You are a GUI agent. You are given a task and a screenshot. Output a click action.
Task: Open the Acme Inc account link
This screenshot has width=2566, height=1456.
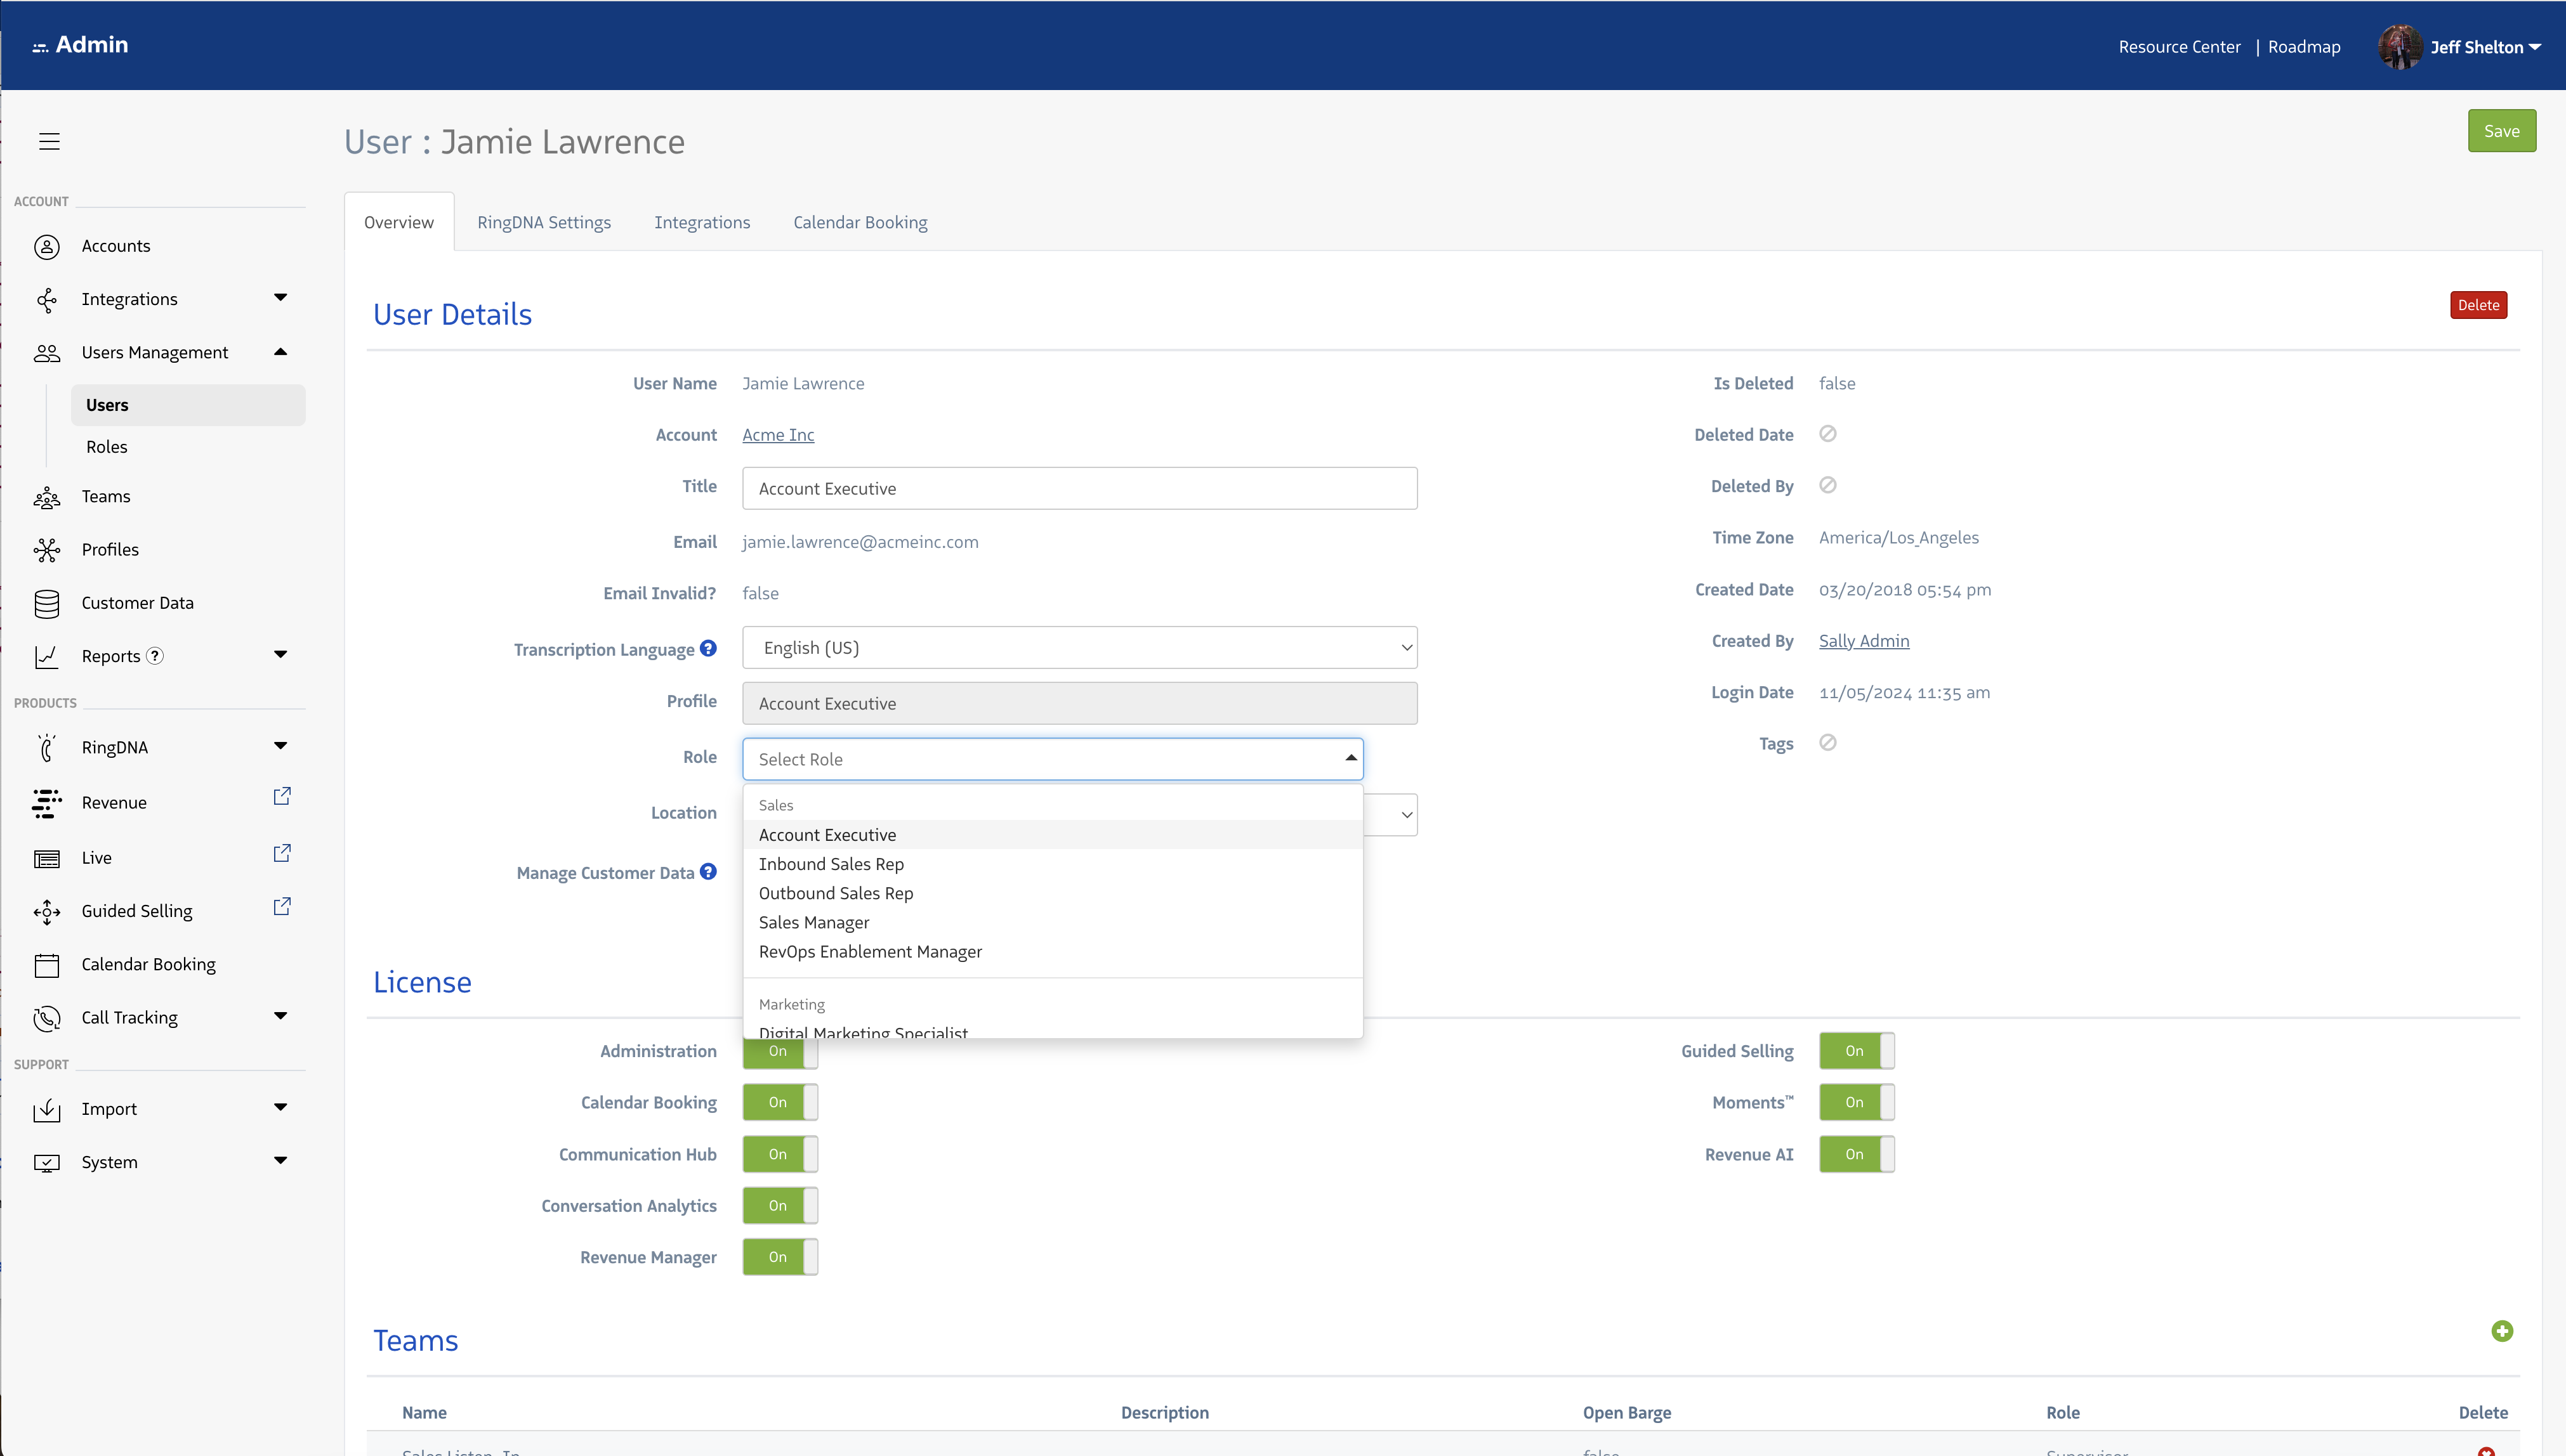[x=777, y=435]
